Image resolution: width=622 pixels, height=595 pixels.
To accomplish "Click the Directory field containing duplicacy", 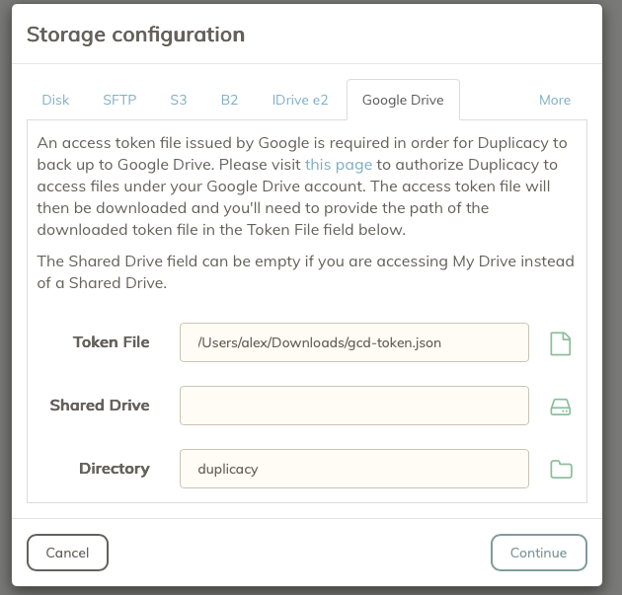I will point(354,469).
